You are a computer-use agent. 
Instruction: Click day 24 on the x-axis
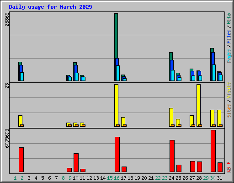point(171,178)
